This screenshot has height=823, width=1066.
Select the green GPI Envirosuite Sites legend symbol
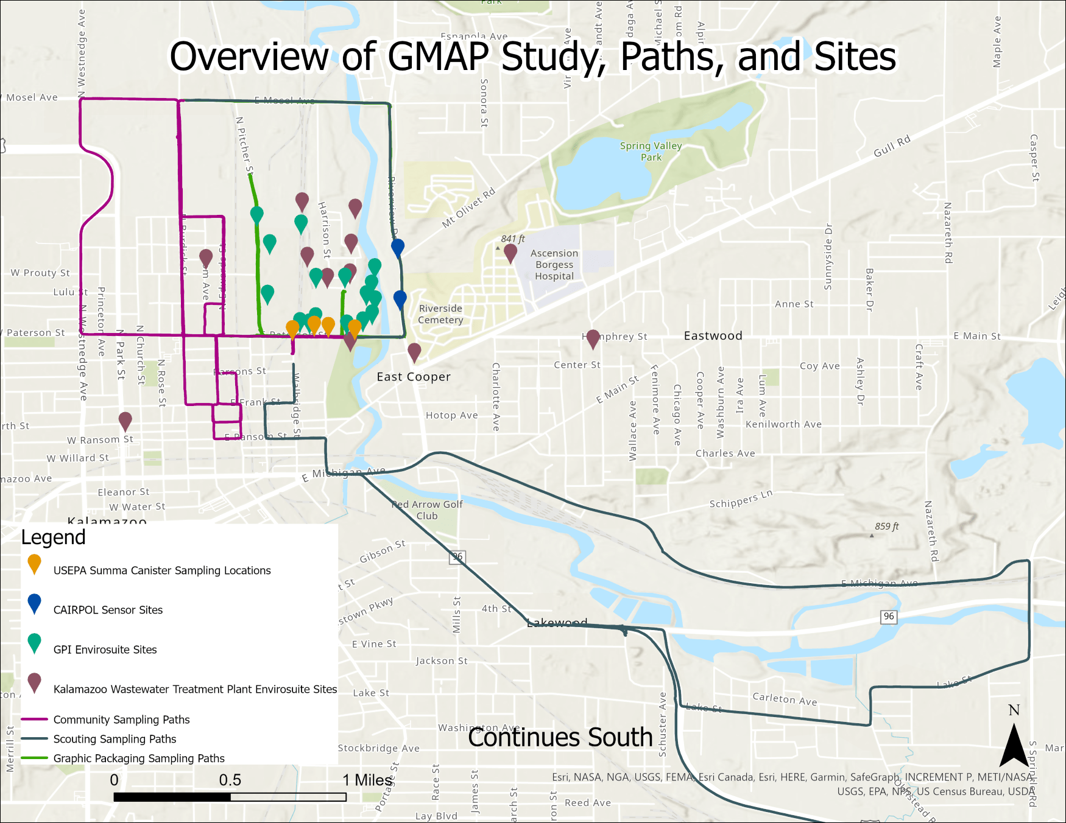coord(34,644)
